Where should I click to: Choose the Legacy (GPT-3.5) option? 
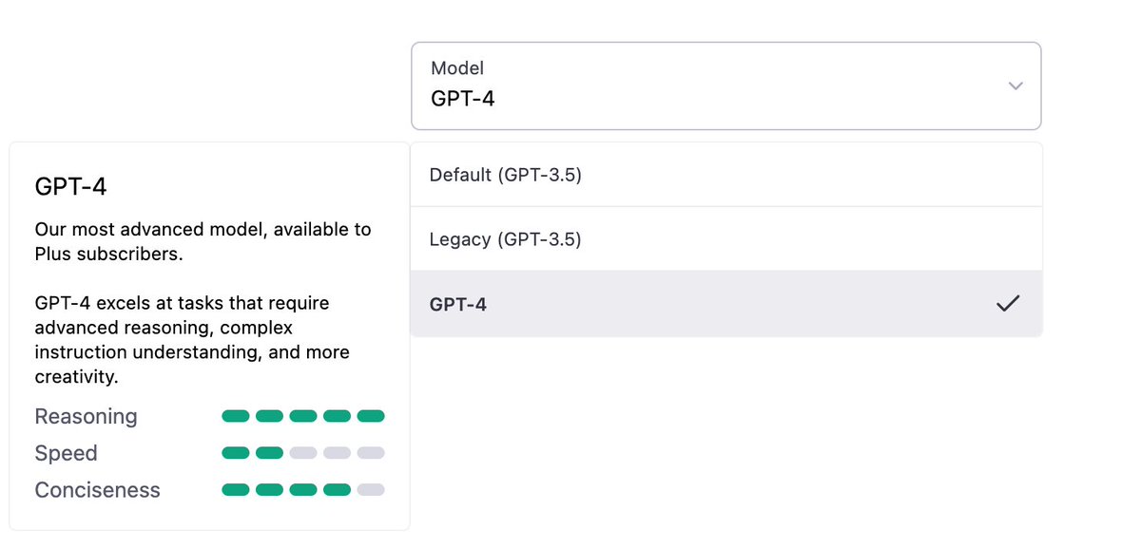pos(725,239)
